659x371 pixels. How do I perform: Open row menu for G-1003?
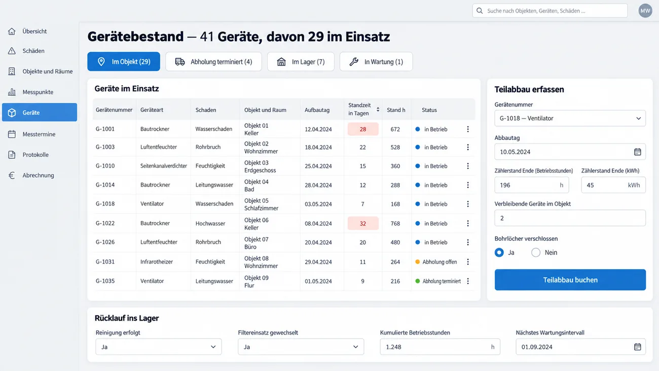(468, 147)
